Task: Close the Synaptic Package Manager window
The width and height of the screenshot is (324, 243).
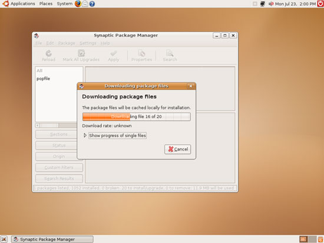Action: 233,35
